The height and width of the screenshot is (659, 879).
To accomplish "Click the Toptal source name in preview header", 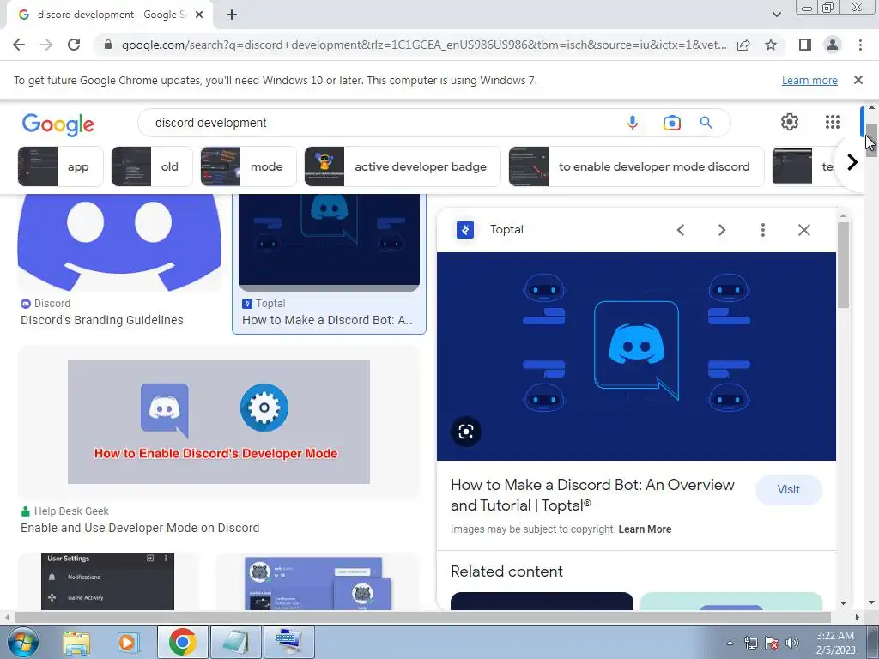I will [x=506, y=230].
